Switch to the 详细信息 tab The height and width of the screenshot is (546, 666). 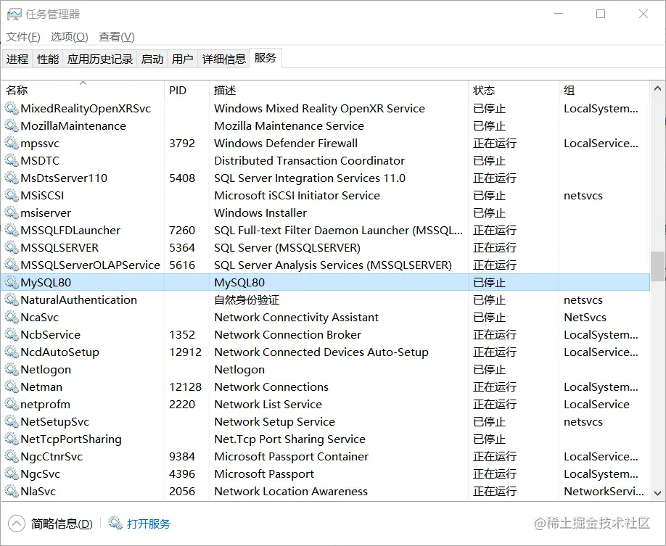[224, 59]
